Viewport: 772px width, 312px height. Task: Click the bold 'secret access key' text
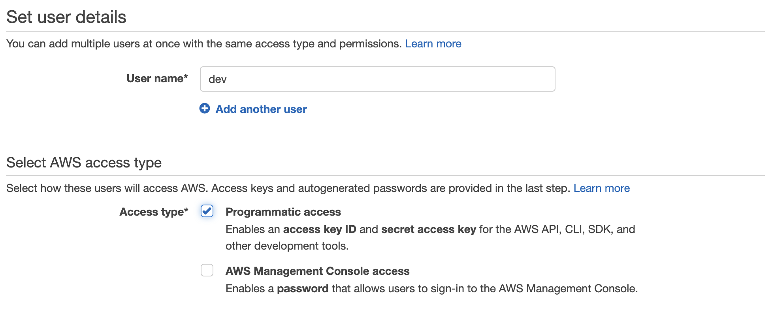click(x=428, y=229)
